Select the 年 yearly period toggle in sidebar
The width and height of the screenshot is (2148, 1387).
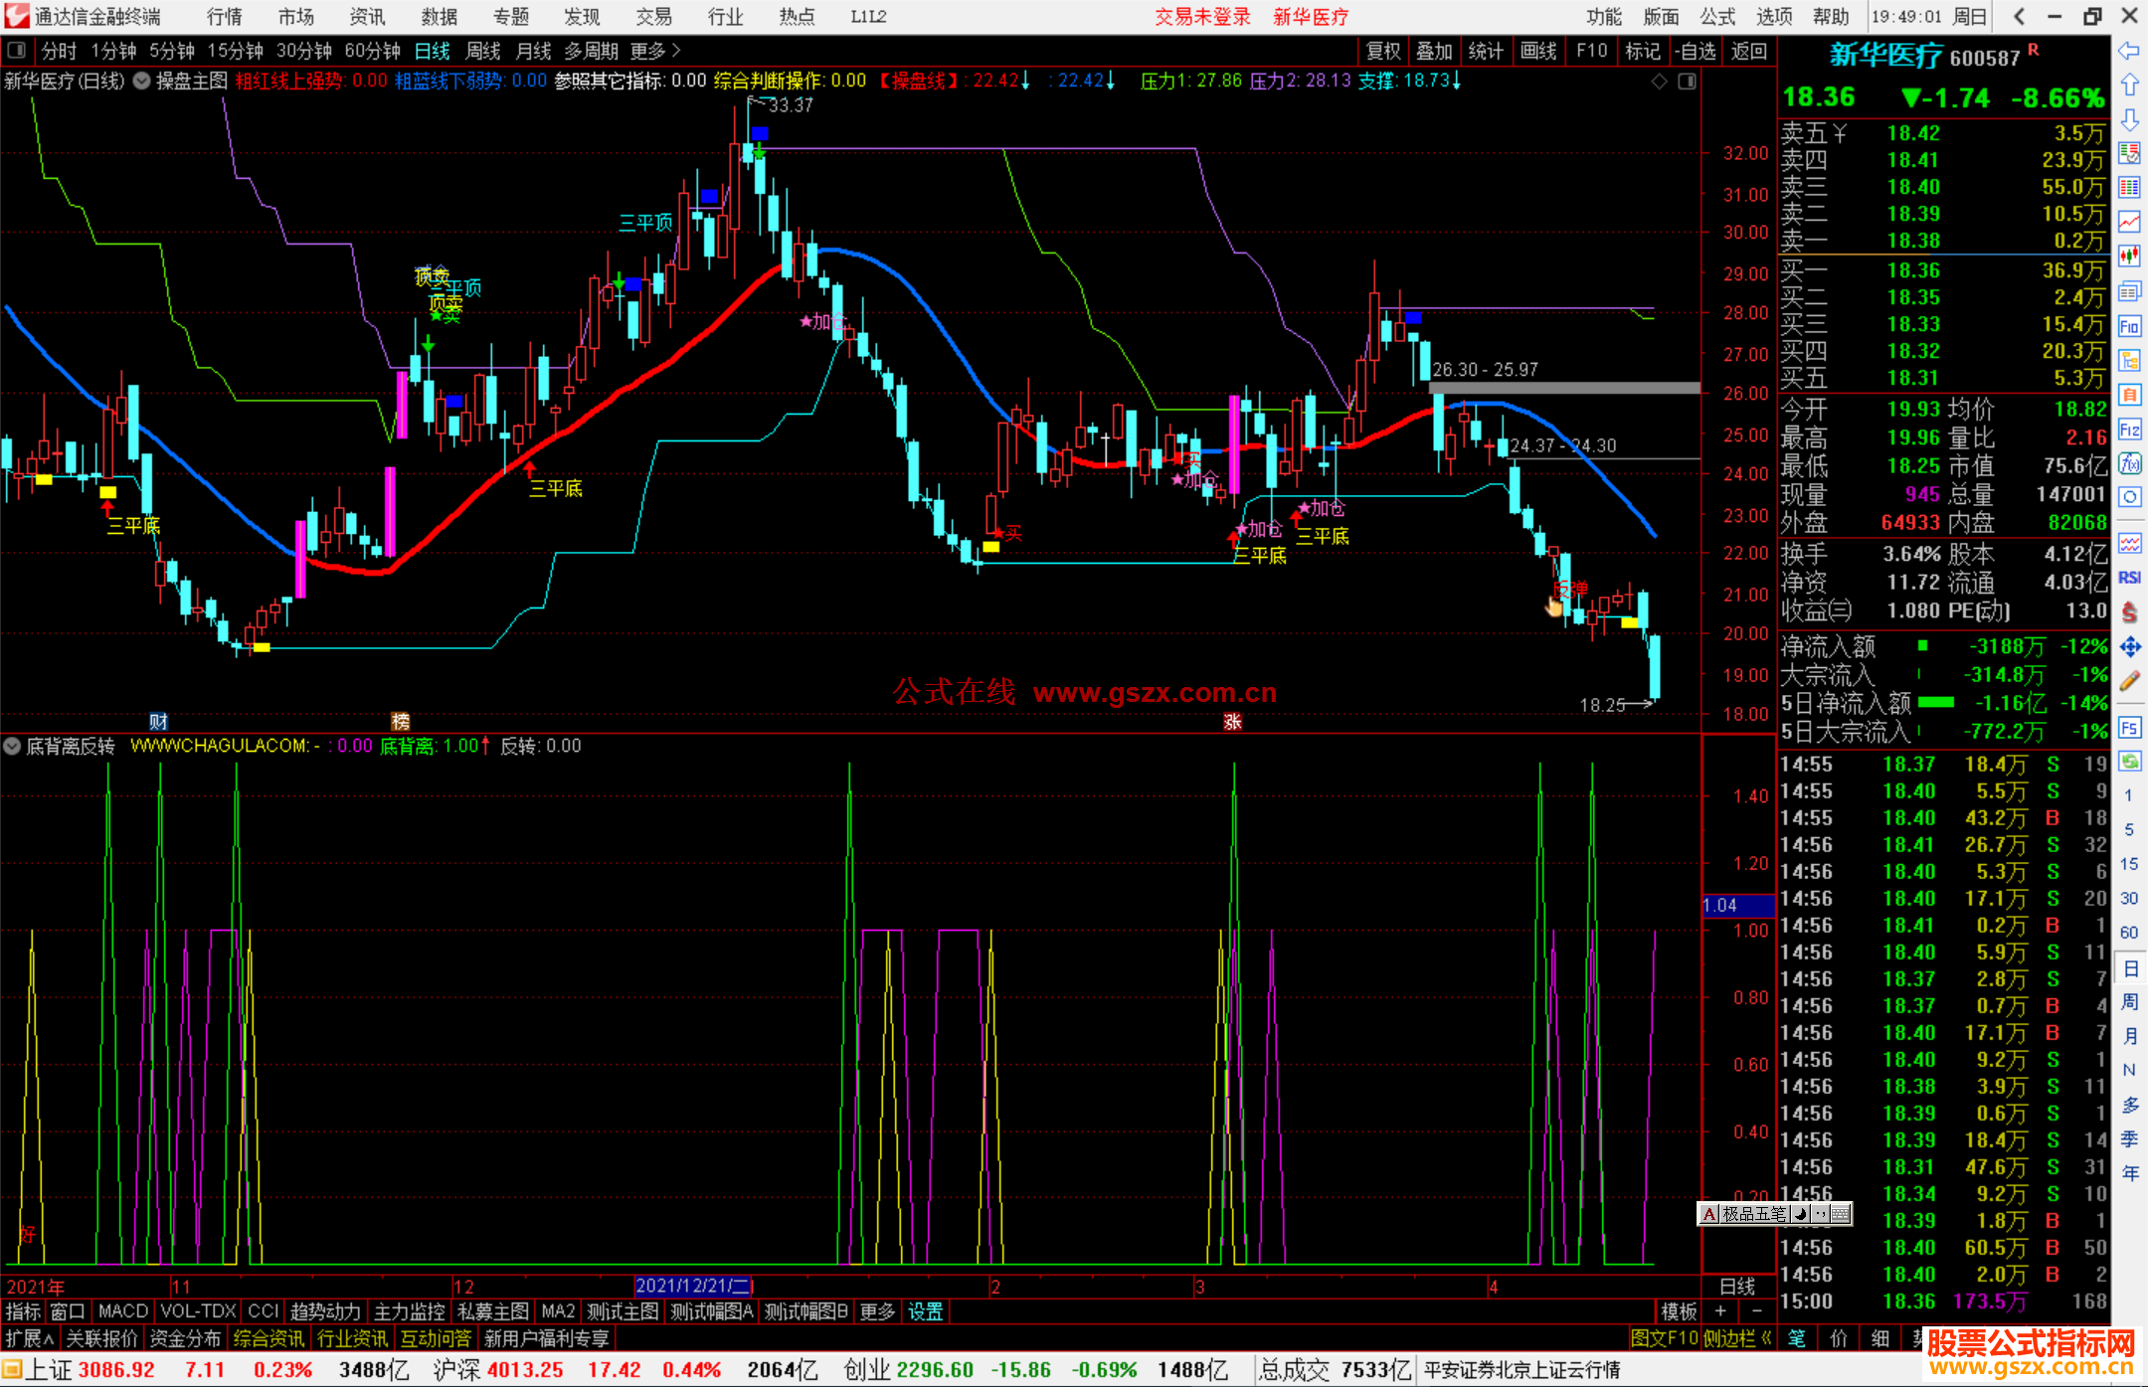2130,1173
